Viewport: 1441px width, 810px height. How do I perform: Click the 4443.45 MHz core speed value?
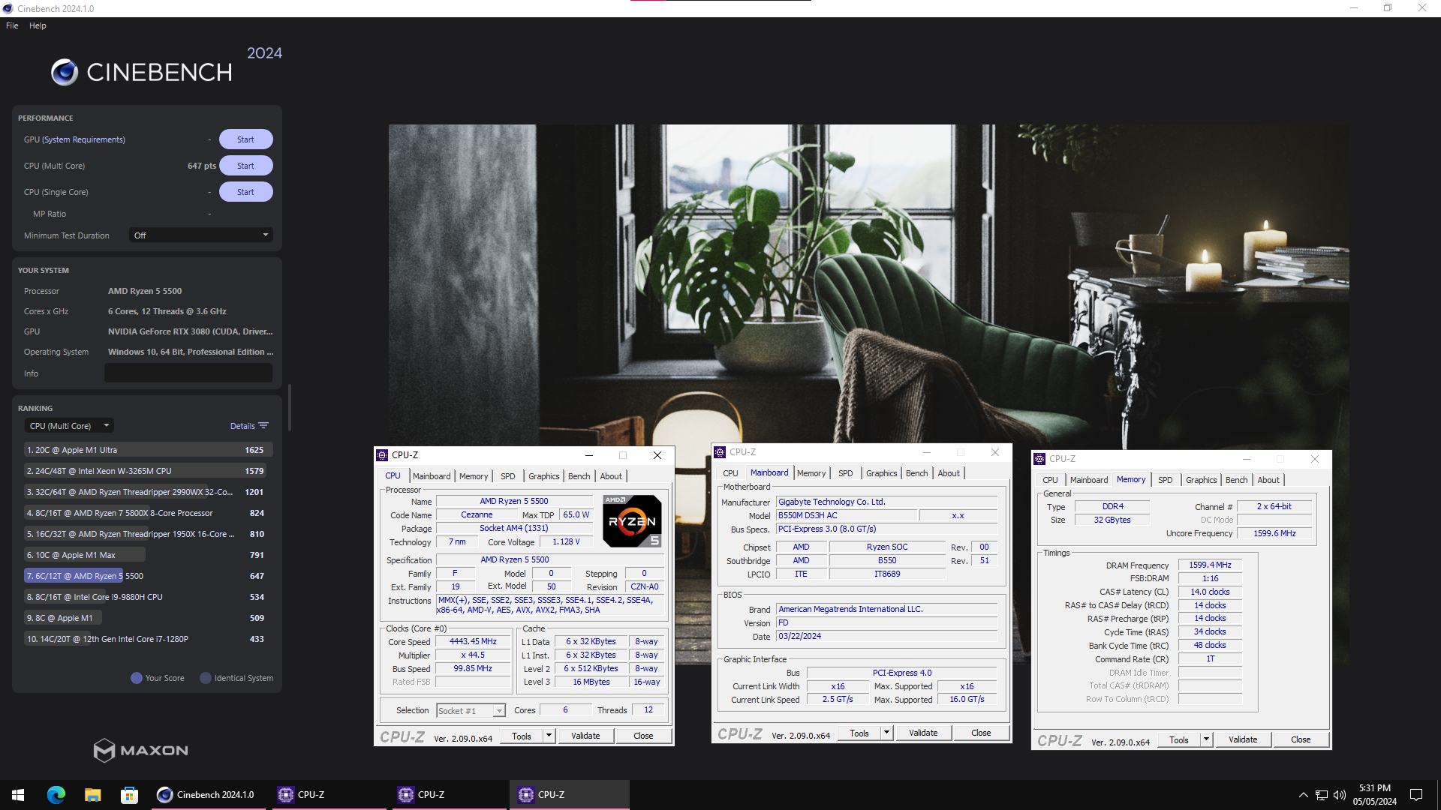(x=473, y=642)
